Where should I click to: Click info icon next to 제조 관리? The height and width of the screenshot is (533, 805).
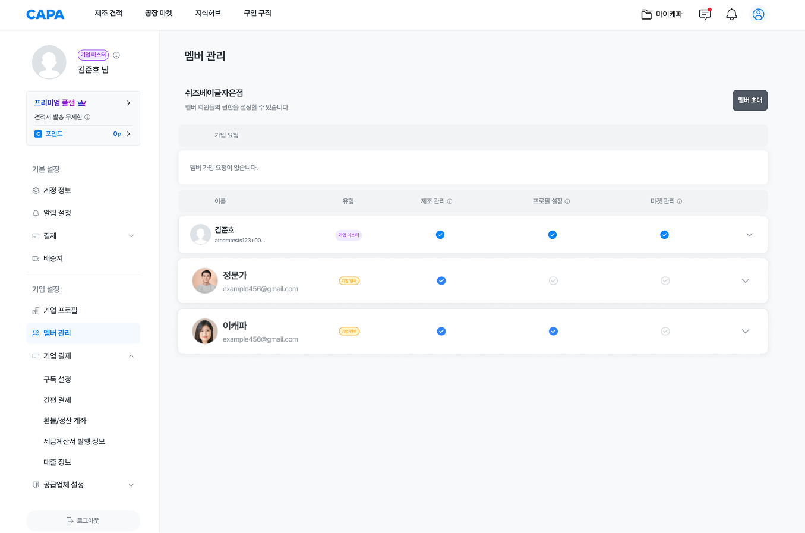pos(450,201)
